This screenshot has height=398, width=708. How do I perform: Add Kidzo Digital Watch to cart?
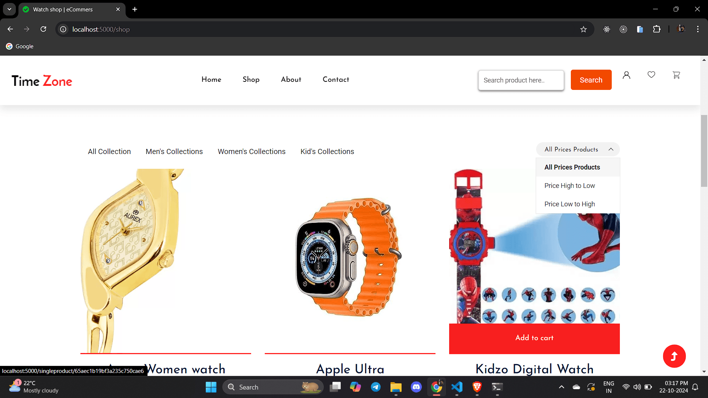[x=534, y=338]
